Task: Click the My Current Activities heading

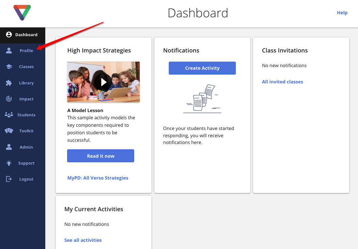Action: [93, 209]
